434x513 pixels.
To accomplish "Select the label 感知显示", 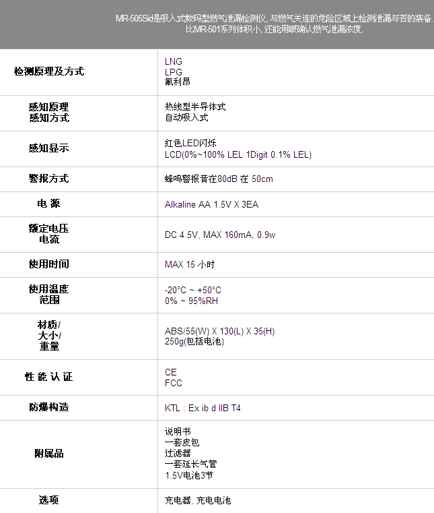I will pos(49,148).
